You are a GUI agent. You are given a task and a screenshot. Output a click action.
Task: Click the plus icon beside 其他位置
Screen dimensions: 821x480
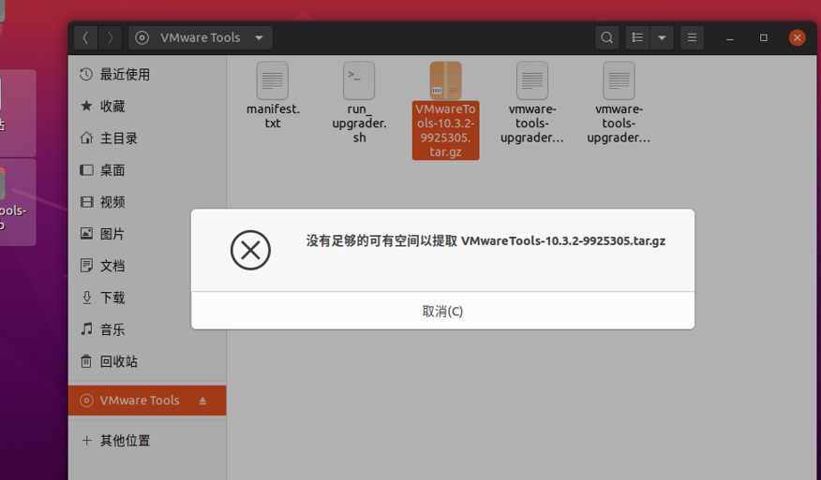click(x=86, y=441)
